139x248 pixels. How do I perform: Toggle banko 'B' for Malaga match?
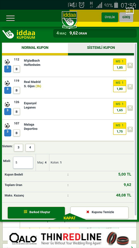point(16,133)
